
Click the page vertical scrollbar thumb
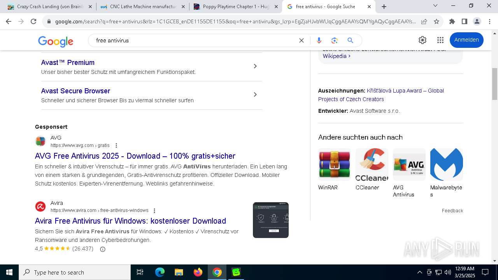tap(494, 84)
